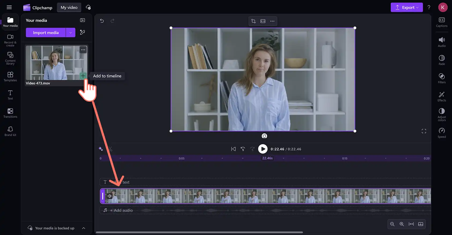Click the 0:05 mark on ruler
This screenshot has width=452, height=235.
tap(182, 158)
